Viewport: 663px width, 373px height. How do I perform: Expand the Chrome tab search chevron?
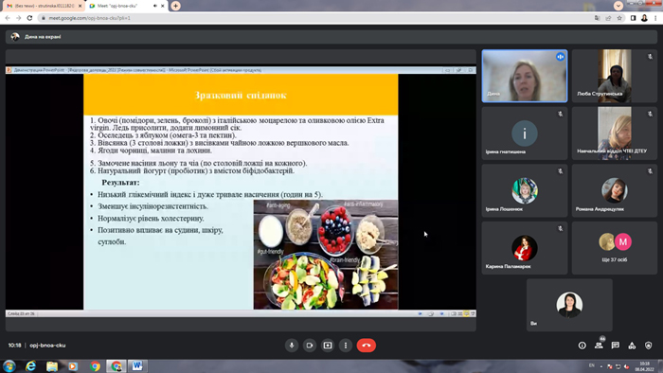click(618, 6)
